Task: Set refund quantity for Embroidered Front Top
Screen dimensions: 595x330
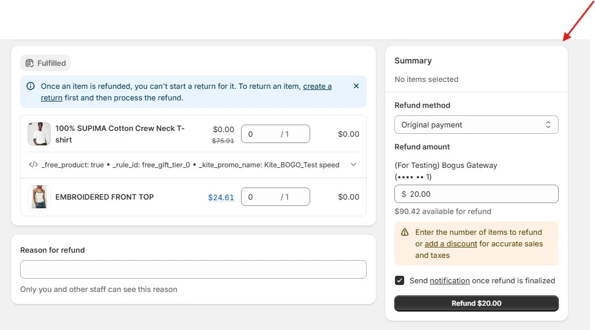Action: click(276, 197)
